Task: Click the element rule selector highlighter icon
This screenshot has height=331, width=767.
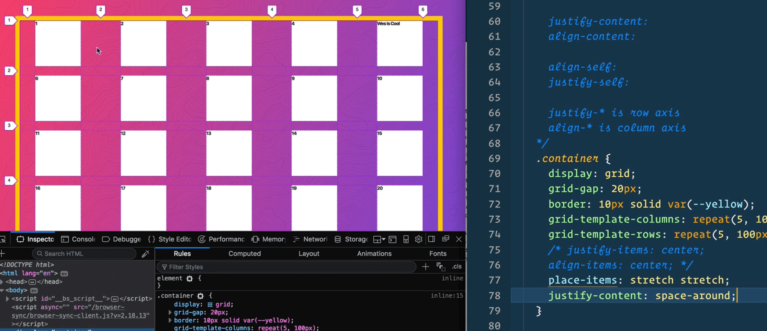Action: click(190, 279)
